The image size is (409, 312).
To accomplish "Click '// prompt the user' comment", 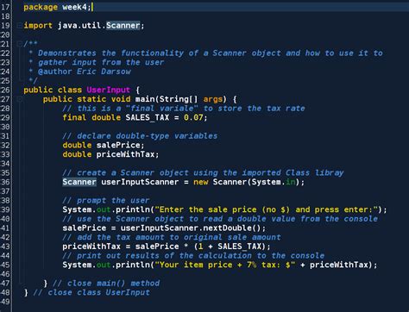I will coord(106,200).
